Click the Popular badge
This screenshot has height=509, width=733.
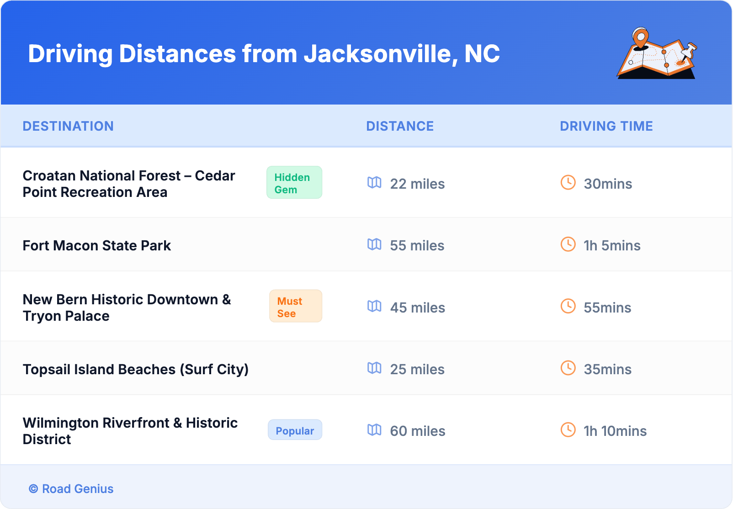(295, 430)
